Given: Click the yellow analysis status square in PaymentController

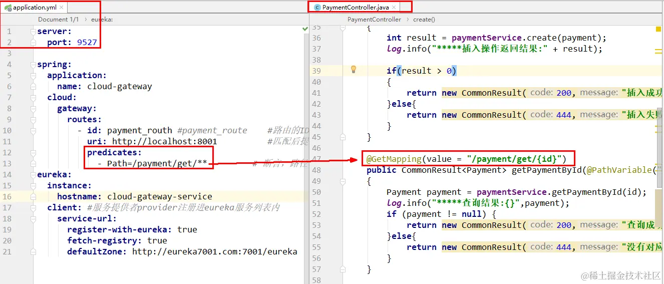Looking at the screenshot, I should (658, 30).
